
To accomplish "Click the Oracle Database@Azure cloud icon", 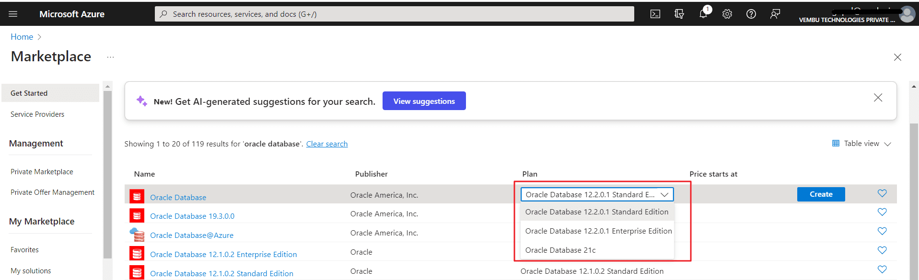I will click(x=137, y=235).
